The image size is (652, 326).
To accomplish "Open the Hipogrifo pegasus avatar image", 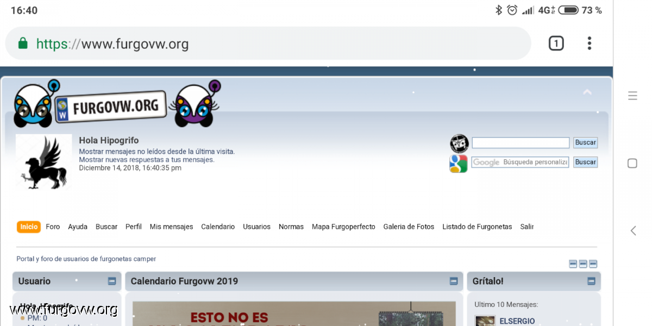I will click(44, 162).
